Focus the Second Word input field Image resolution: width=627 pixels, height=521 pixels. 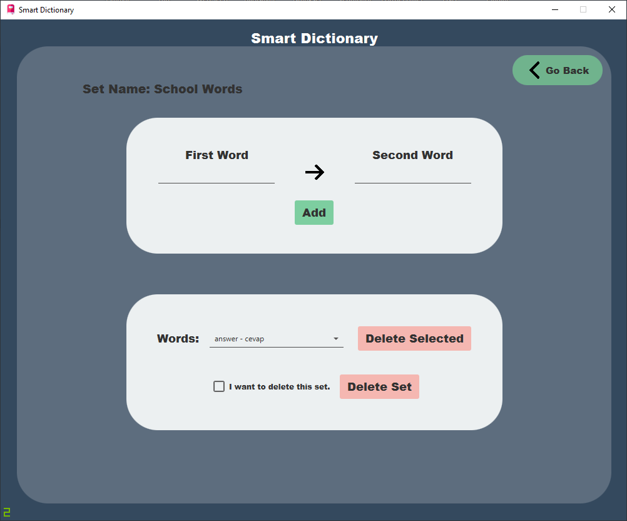tap(412, 175)
